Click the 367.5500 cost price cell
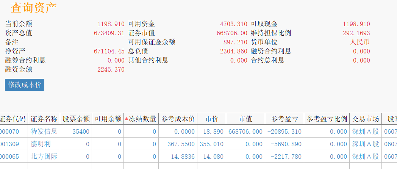 coord(181,144)
